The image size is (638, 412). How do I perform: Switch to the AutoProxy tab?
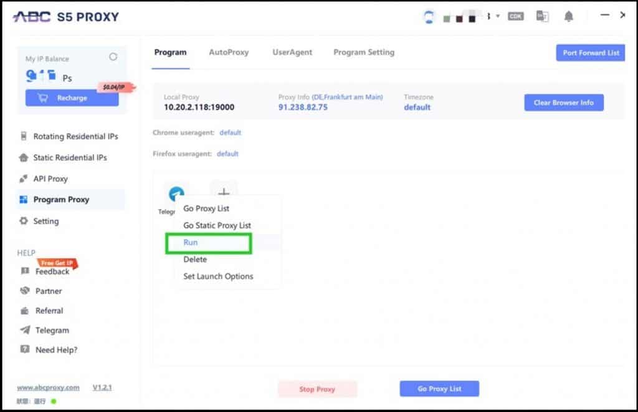click(x=229, y=52)
